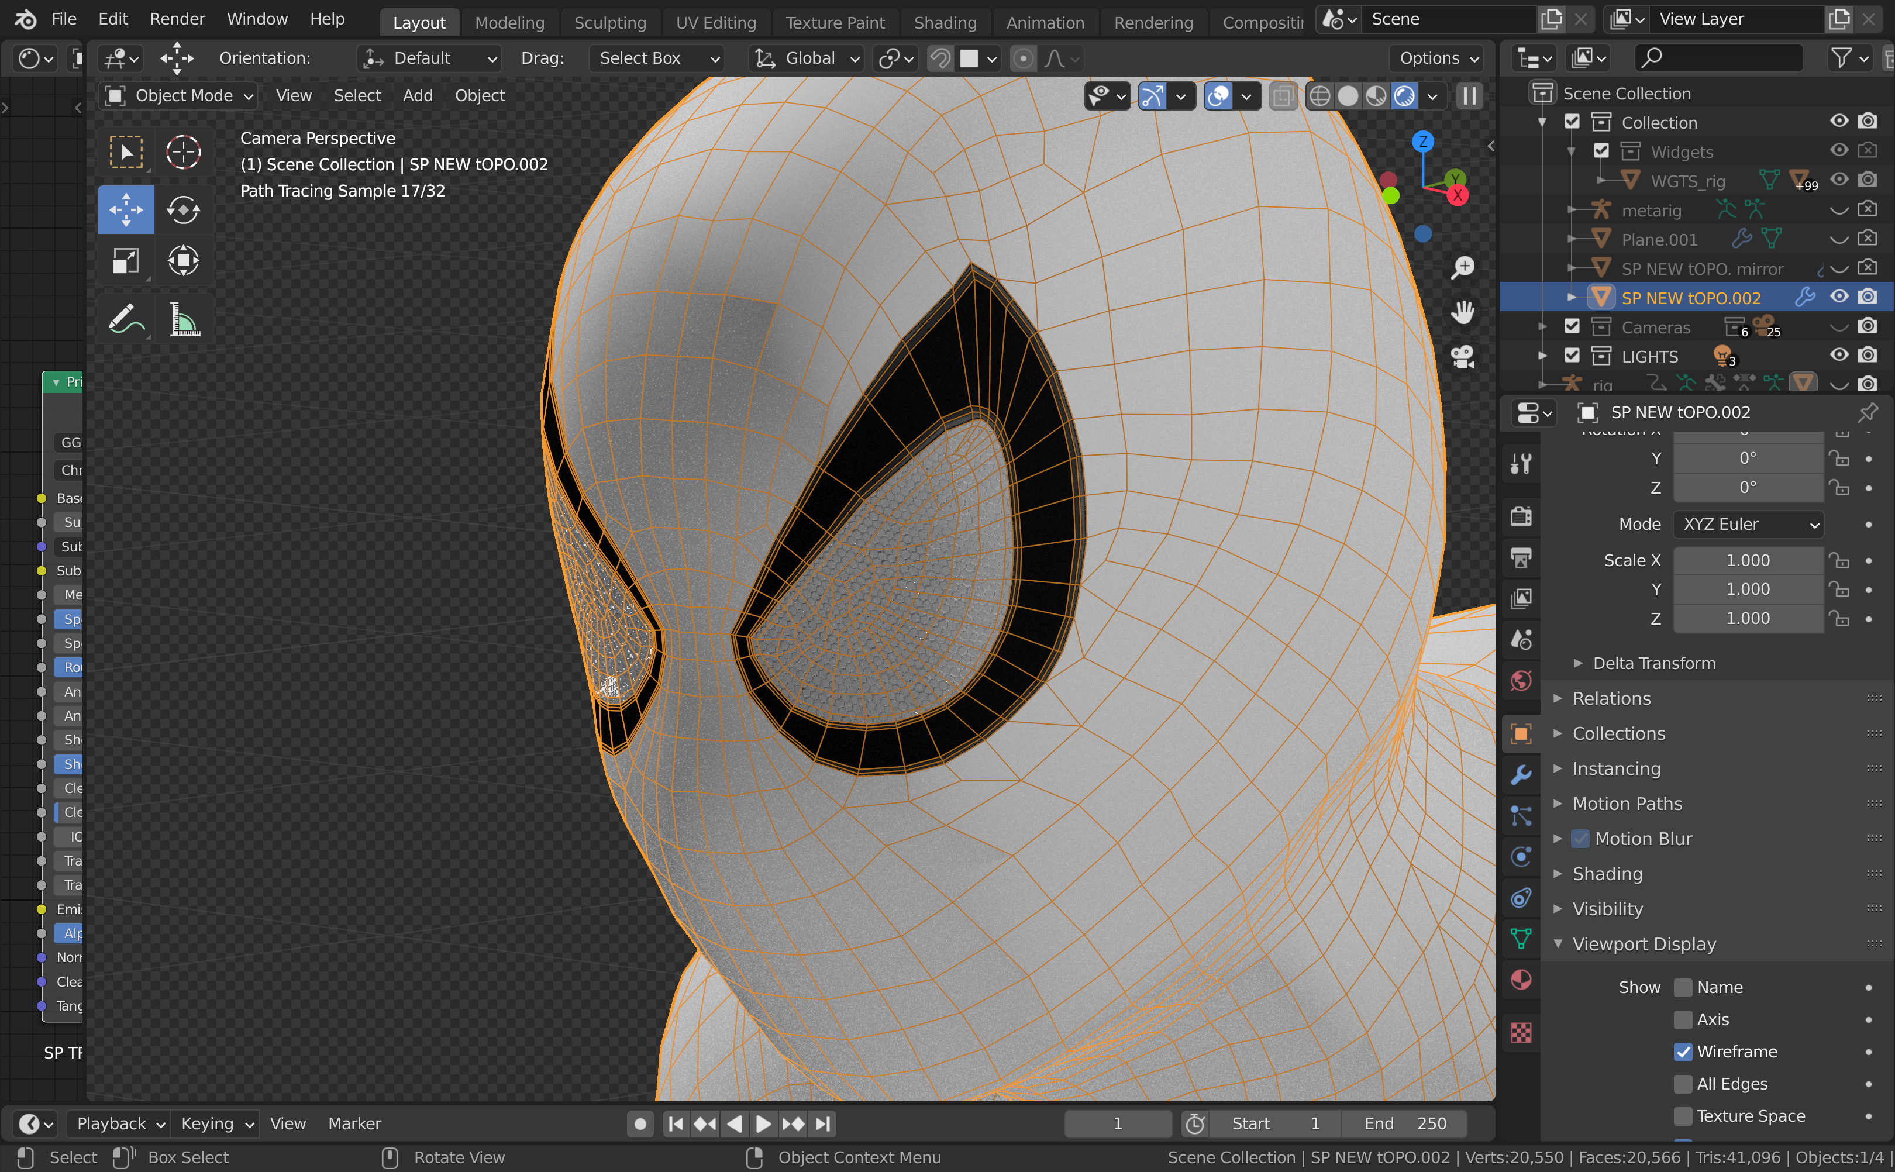This screenshot has height=1172, width=1895.
Task: Hide SP NEW tOPO.002 with eye icon
Action: coord(1838,297)
